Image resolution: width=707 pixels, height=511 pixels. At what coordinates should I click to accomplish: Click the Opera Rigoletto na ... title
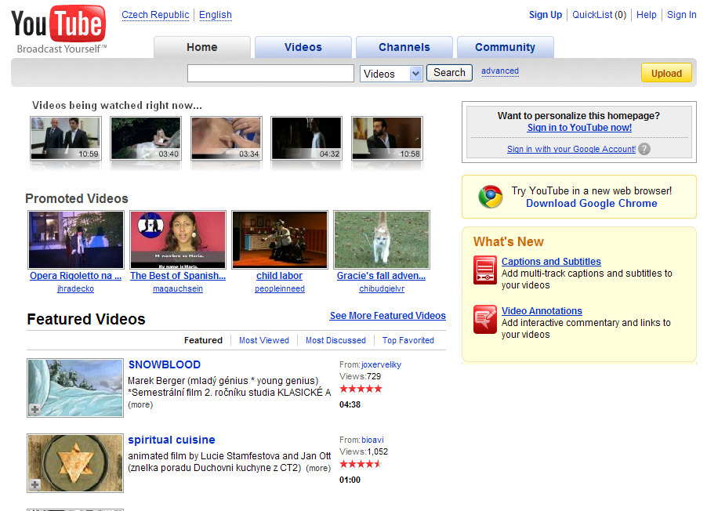pyautogui.click(x=76, y=276)
